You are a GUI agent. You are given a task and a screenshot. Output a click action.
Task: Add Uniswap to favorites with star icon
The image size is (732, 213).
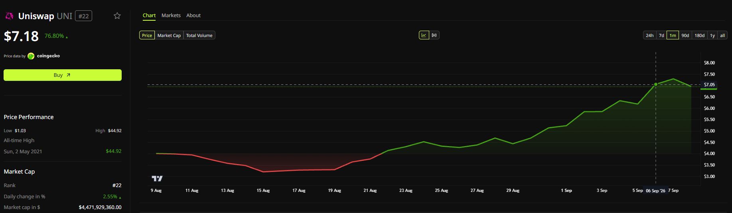click(117, 16)
